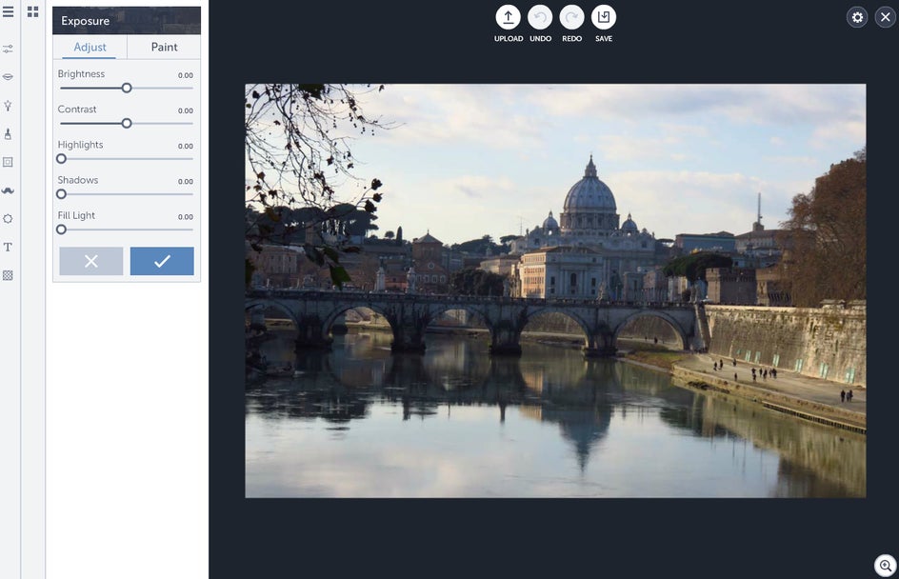
Task: Click the Brightness label
Action: click(x=81, y=74)
